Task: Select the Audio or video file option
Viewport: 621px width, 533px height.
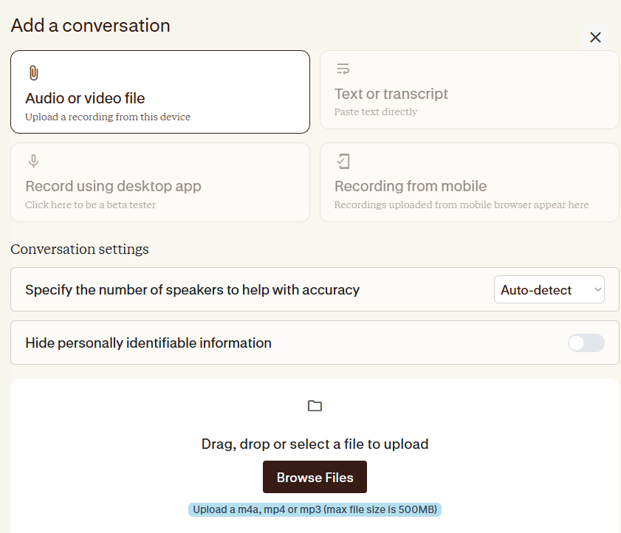Action: pyautogui.click(x=160, y=92)
